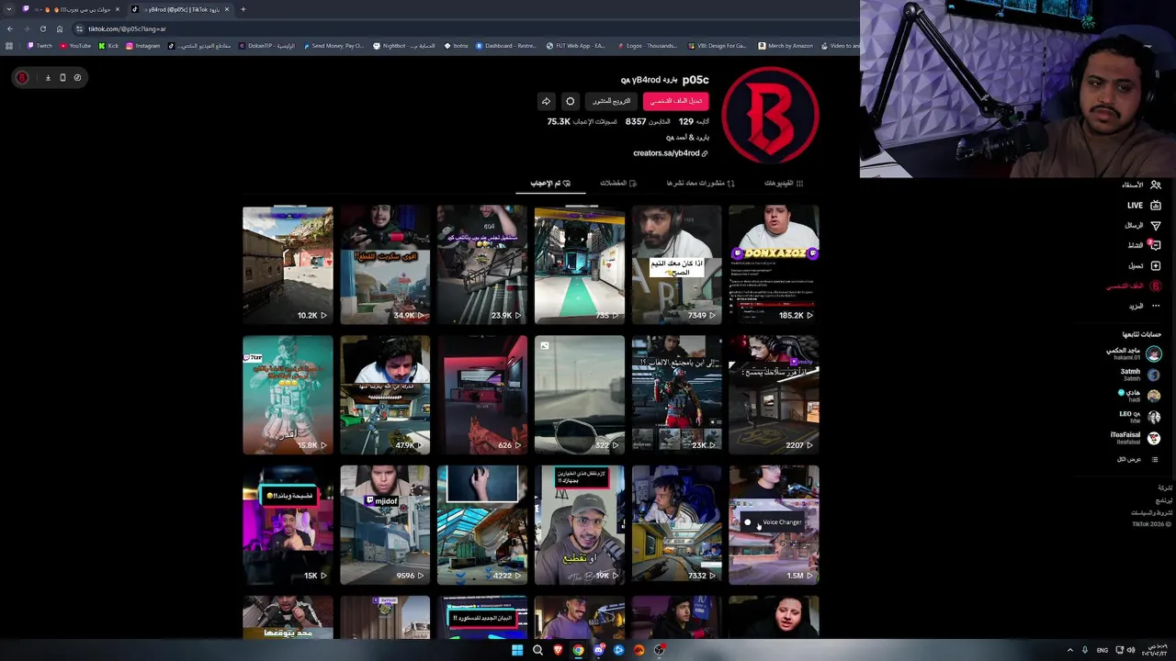
Task: Open the DONXAZOZ video with 185.2K views
Action: point(774,264)
